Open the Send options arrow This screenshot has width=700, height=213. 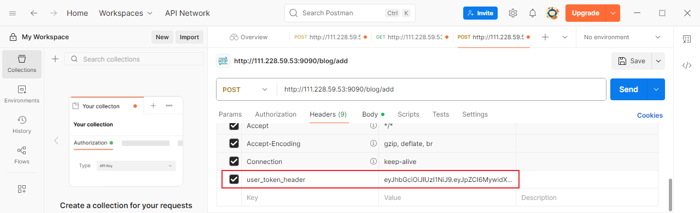pyautogui.click(x=656, y=89)
